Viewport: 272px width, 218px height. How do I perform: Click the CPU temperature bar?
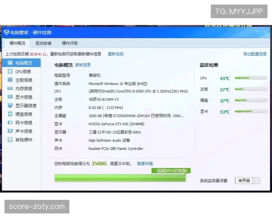point(251,78)
